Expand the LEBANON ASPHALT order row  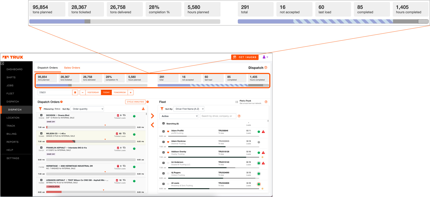[41, 180]
